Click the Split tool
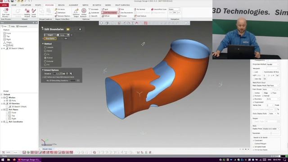This screenshot has width=288, height=162. point(105,9)
